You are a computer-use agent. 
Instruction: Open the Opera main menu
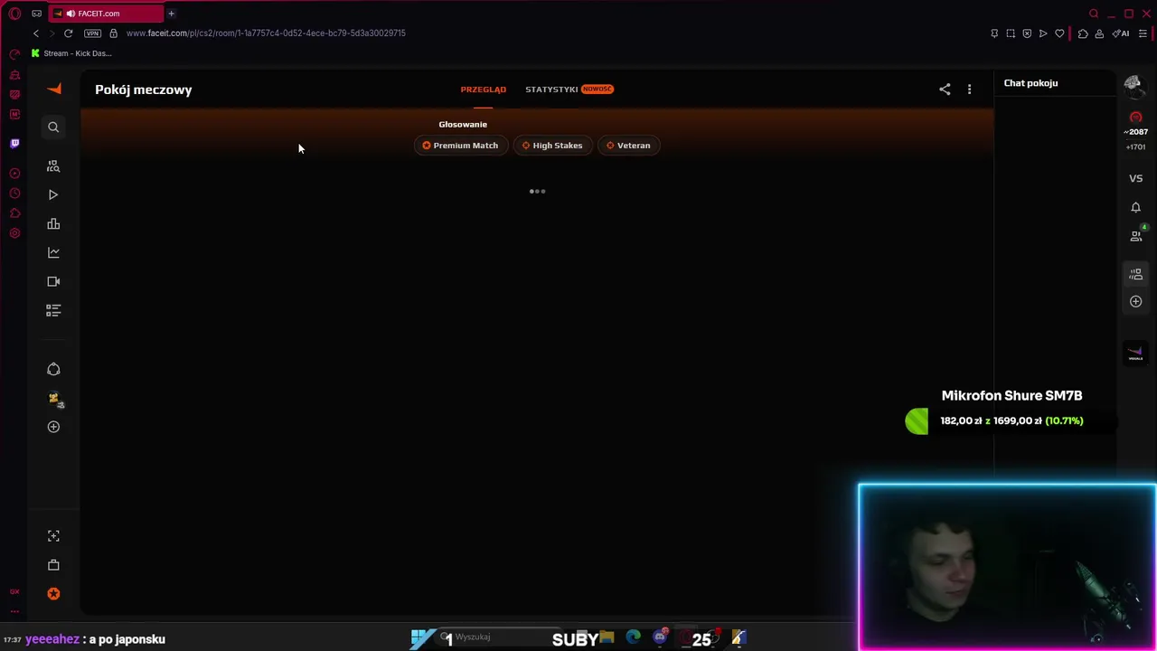(14, 14)
